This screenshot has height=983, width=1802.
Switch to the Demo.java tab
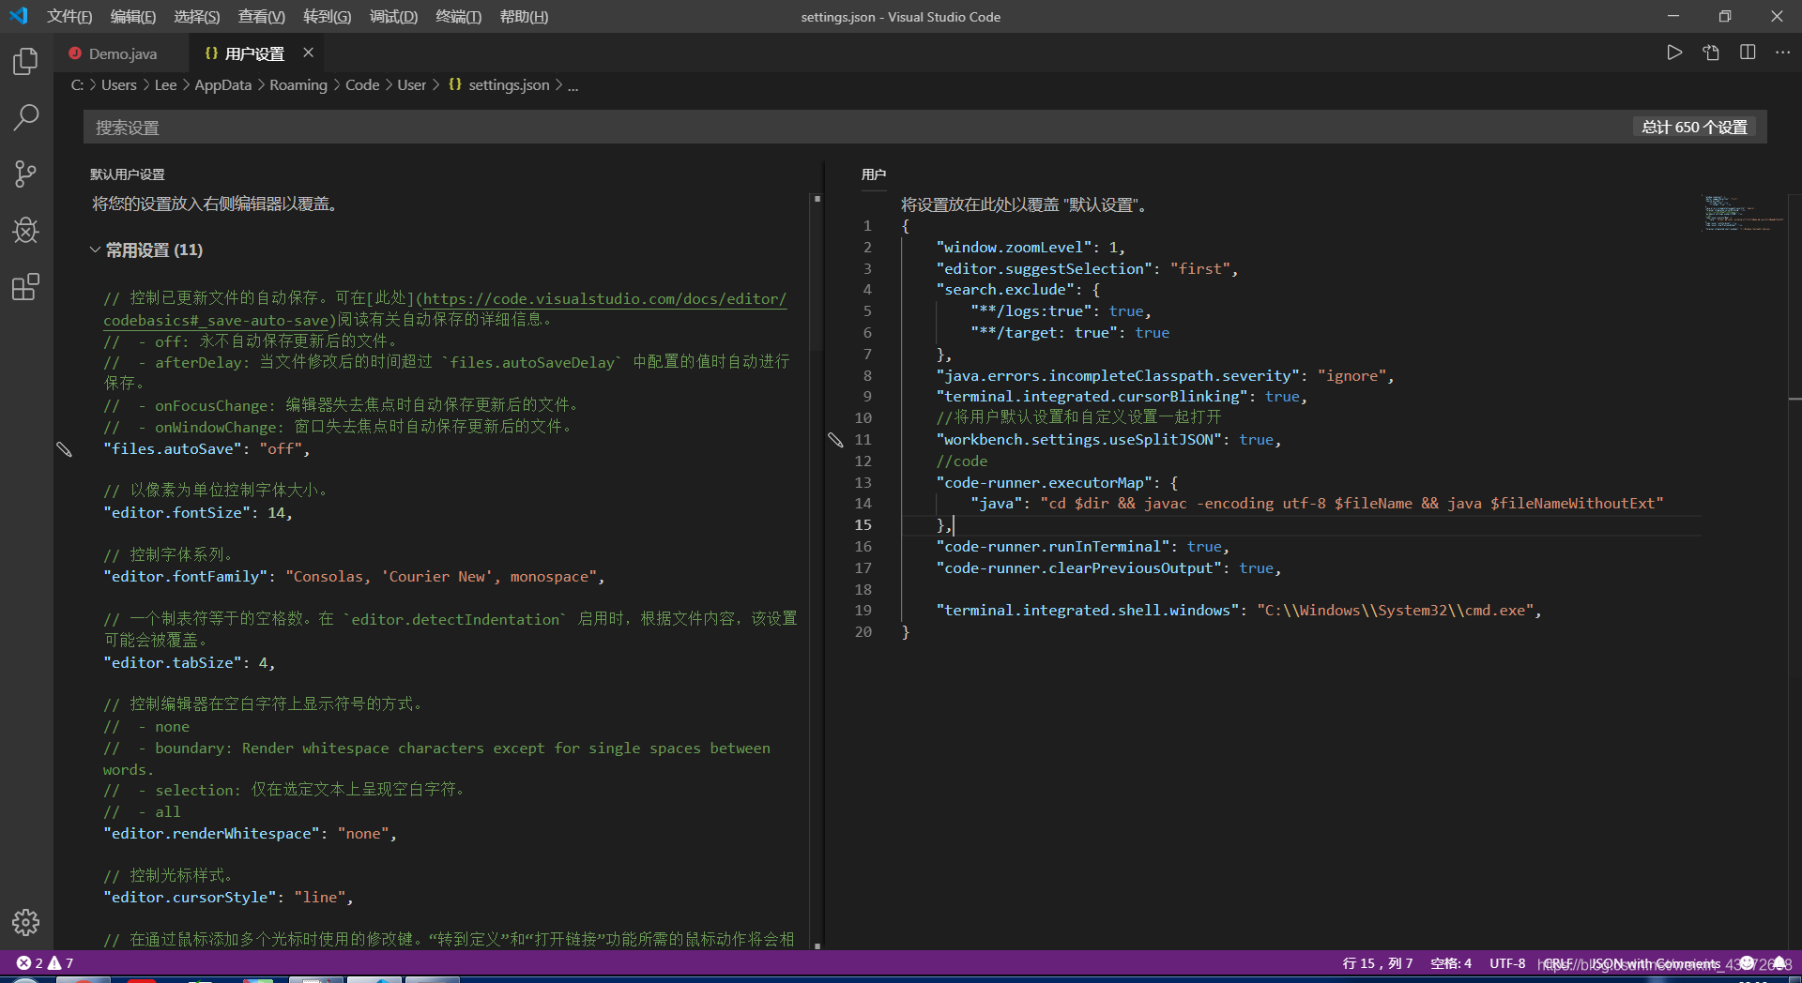122,53
